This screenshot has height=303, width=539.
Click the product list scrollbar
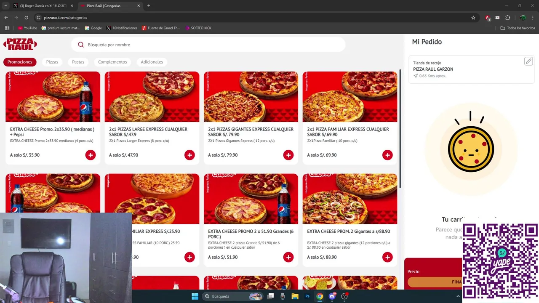400,130
